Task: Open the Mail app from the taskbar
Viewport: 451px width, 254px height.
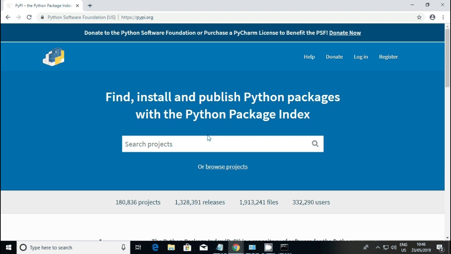Action: 204,247
